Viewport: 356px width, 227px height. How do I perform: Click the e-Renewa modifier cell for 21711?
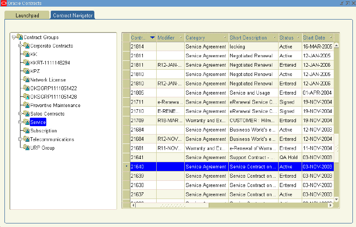[170, 102]
